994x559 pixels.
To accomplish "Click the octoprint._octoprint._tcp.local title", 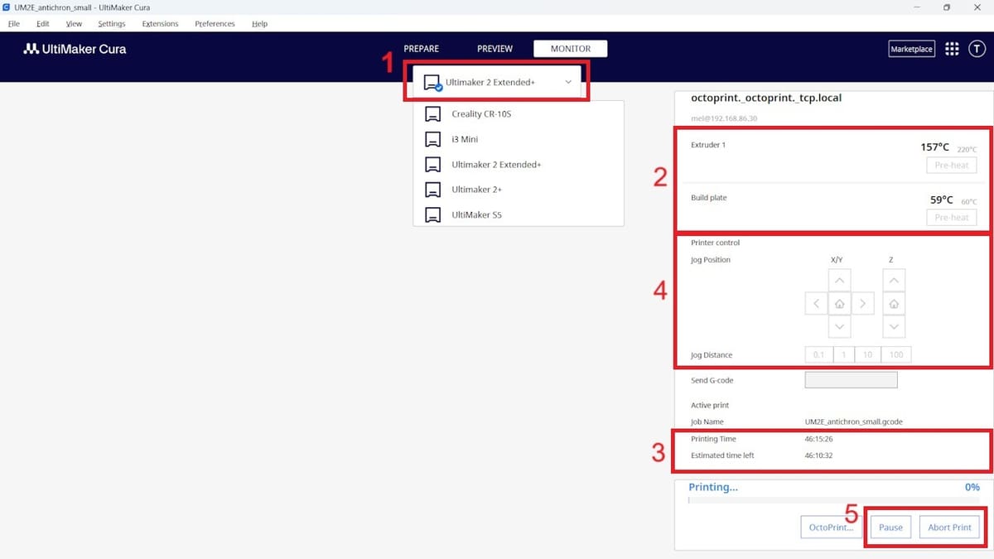I will [x=766, y=98].
